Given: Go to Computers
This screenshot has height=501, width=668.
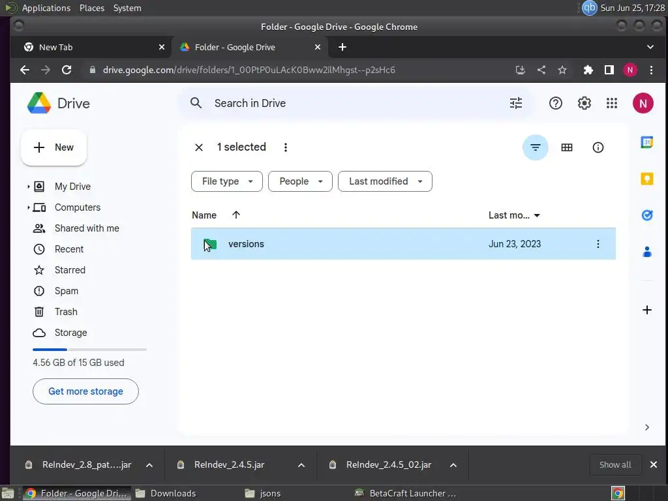Looking at the screenshot, I should 78,207.
